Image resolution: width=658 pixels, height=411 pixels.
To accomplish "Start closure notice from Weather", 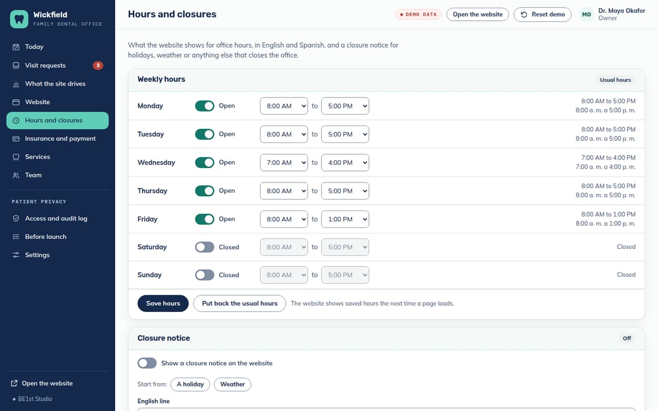I will (232, 385).
